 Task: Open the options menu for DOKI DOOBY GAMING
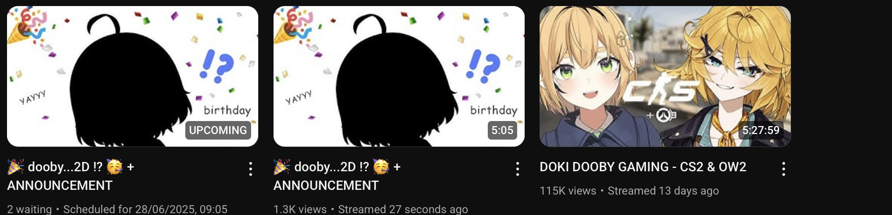(783, 169)
